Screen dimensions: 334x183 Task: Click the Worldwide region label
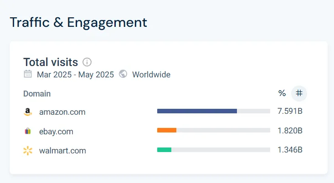pos(151,74)
